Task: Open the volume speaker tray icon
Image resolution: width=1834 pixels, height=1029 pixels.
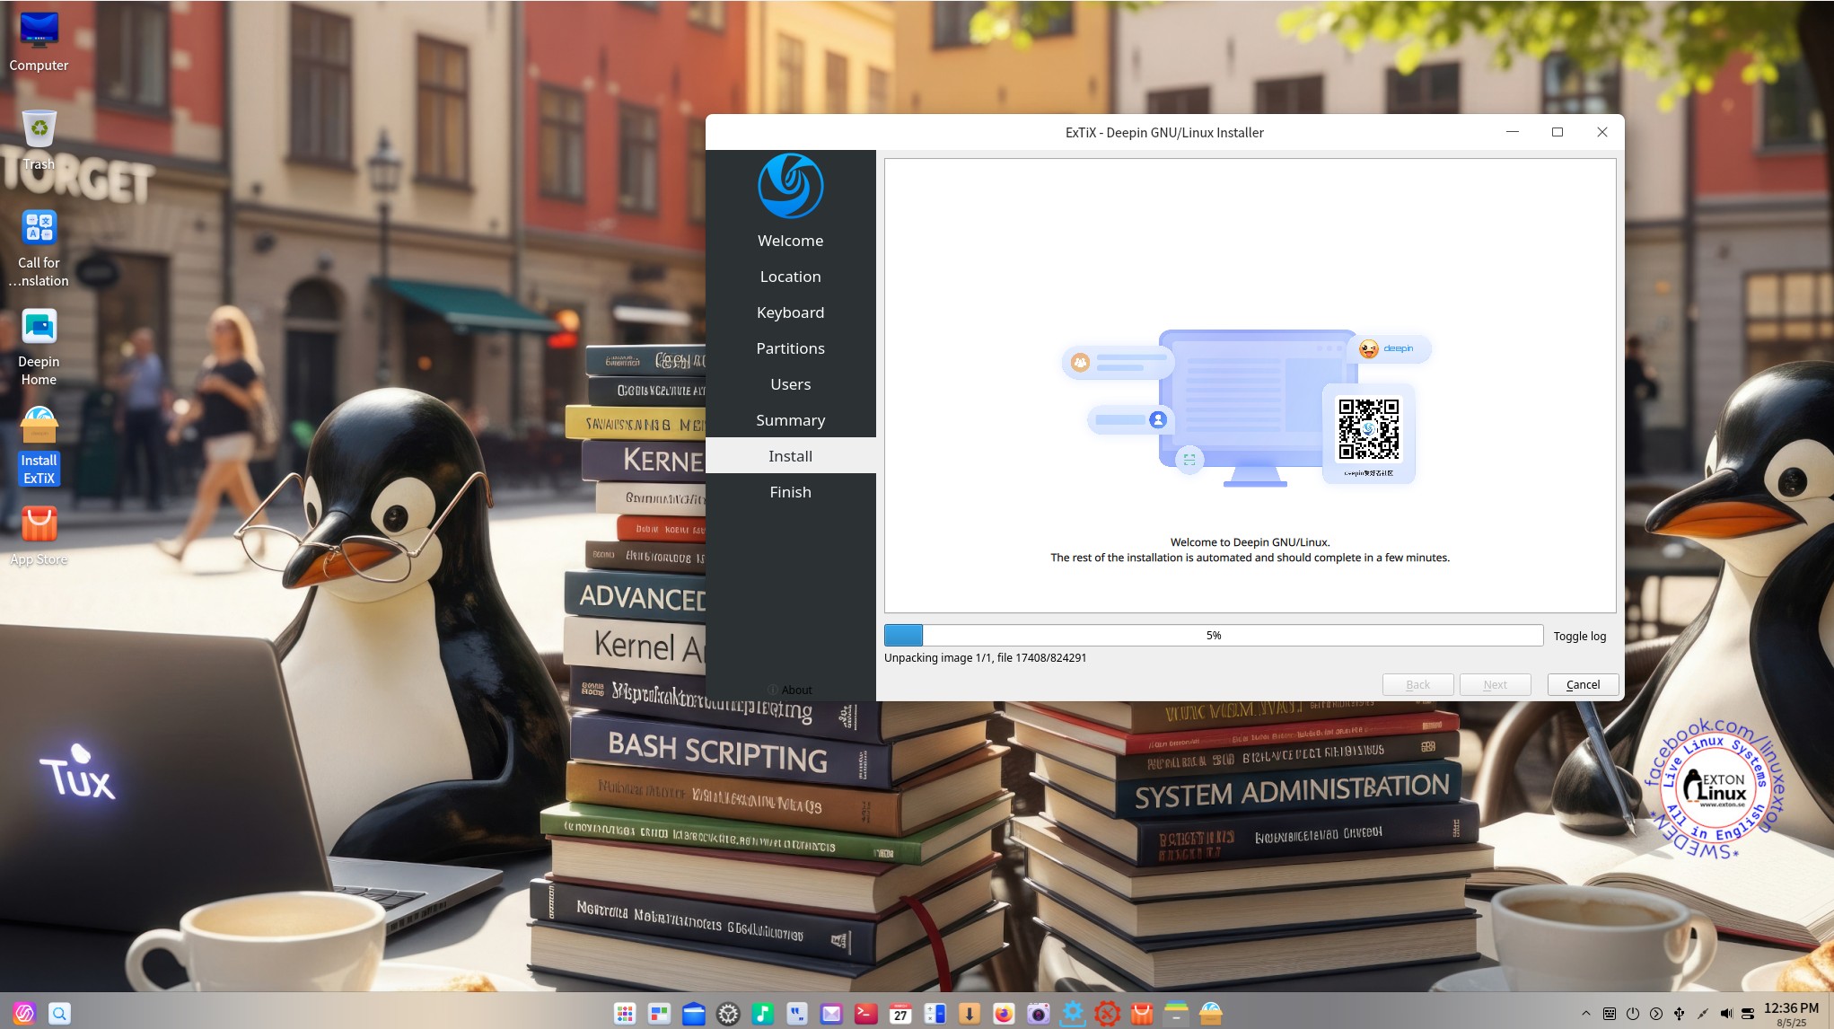Action: (x=1725, y=1014)
